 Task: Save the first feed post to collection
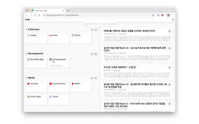click(169, 31)
